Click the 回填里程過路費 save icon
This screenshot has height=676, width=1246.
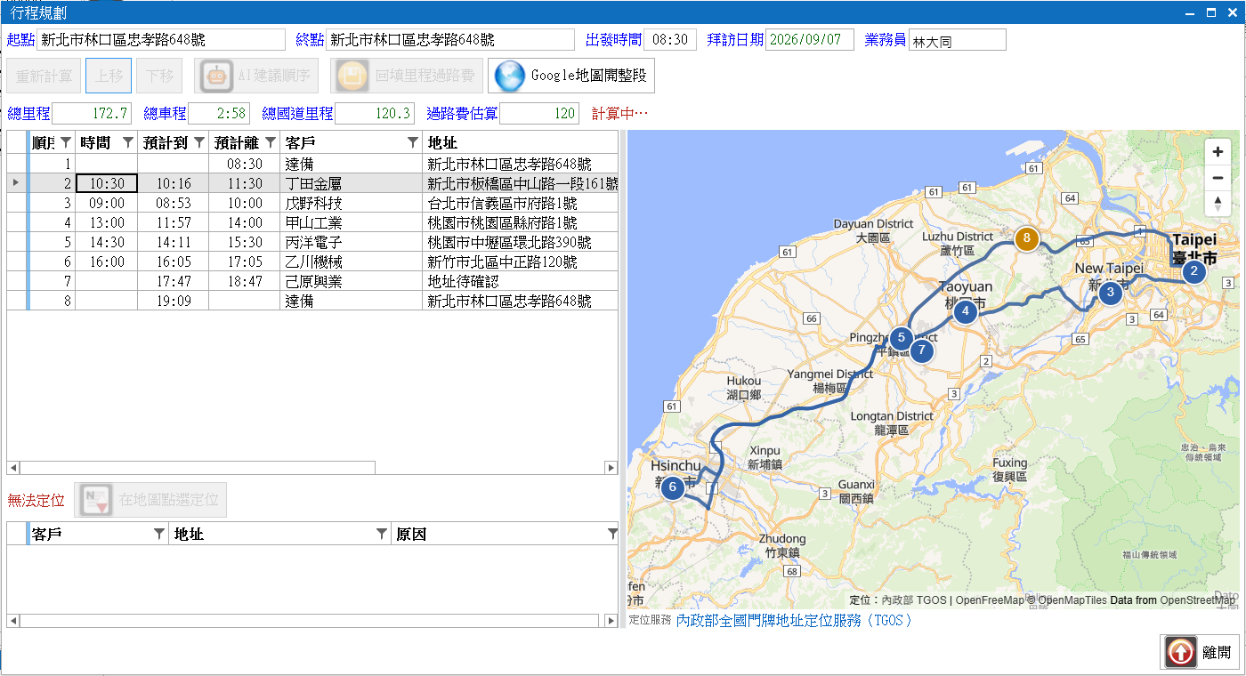point(352,76)
